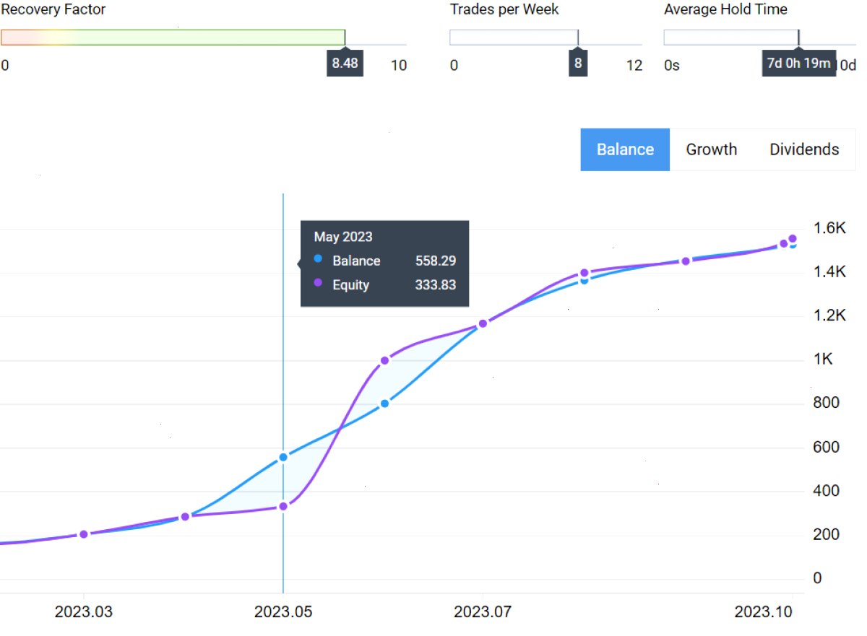Select the purple Equity point on May 2023
This screenshot has width=867, height=636.
pyautogui.click(x=283, y=506)
